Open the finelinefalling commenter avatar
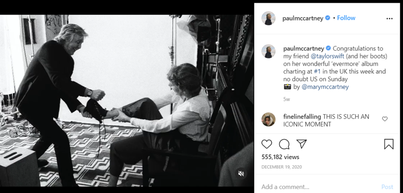The image size is (403, 193). (268, 119)
